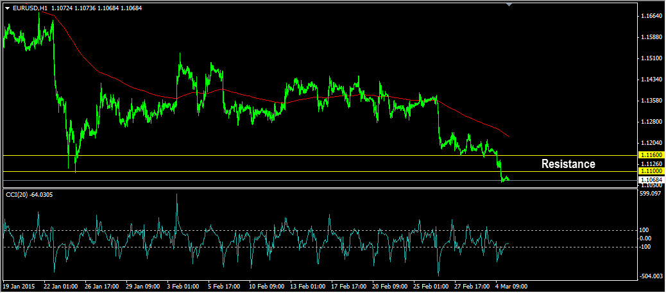Screen dimensions: 666x293
Task: Click the -504.003 CCI scale value
Action: (651, 276)
